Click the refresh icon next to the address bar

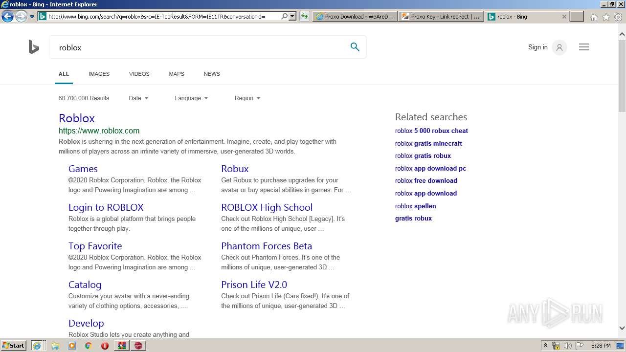(x=305, y=16)
